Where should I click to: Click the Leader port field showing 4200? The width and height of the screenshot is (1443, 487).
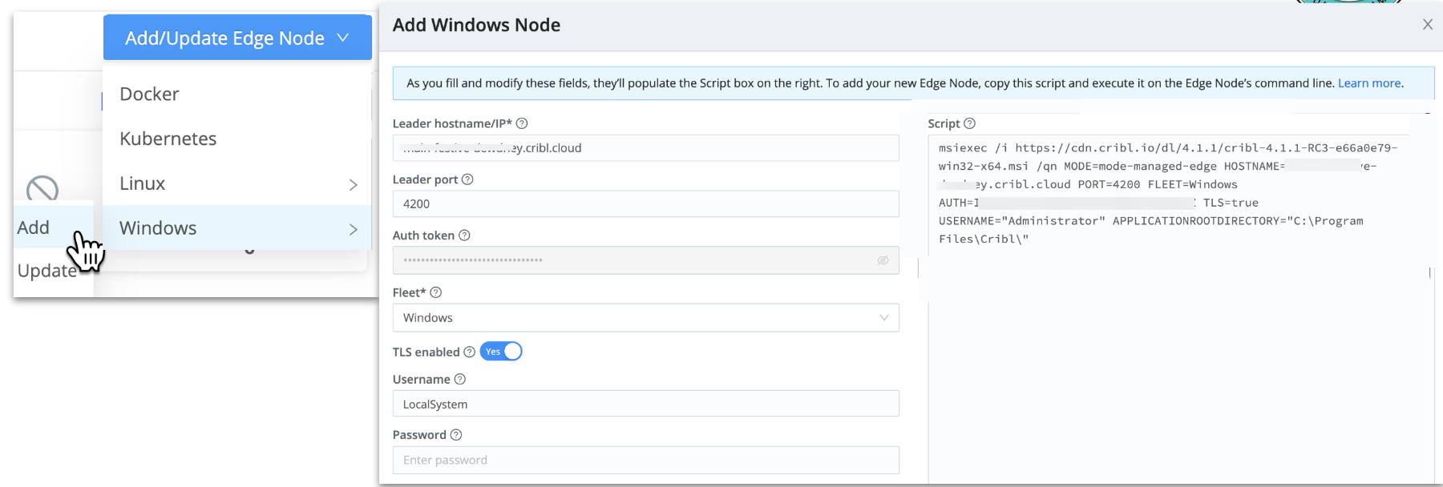click(x=646, y=203)
